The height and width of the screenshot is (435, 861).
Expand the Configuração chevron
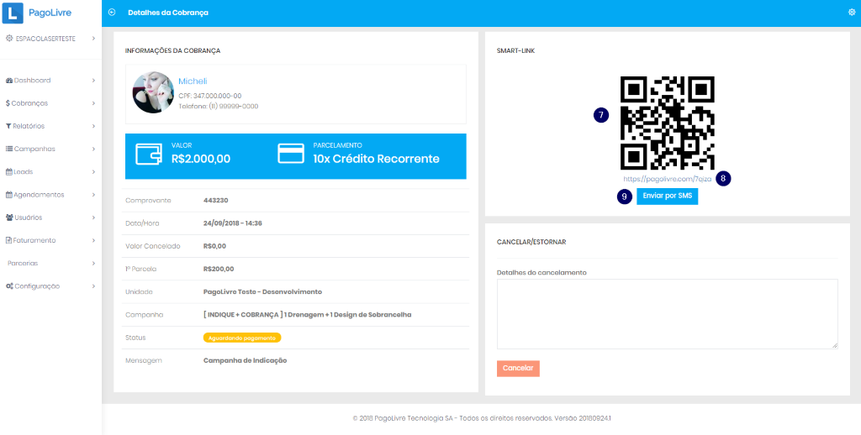[94, 286]
